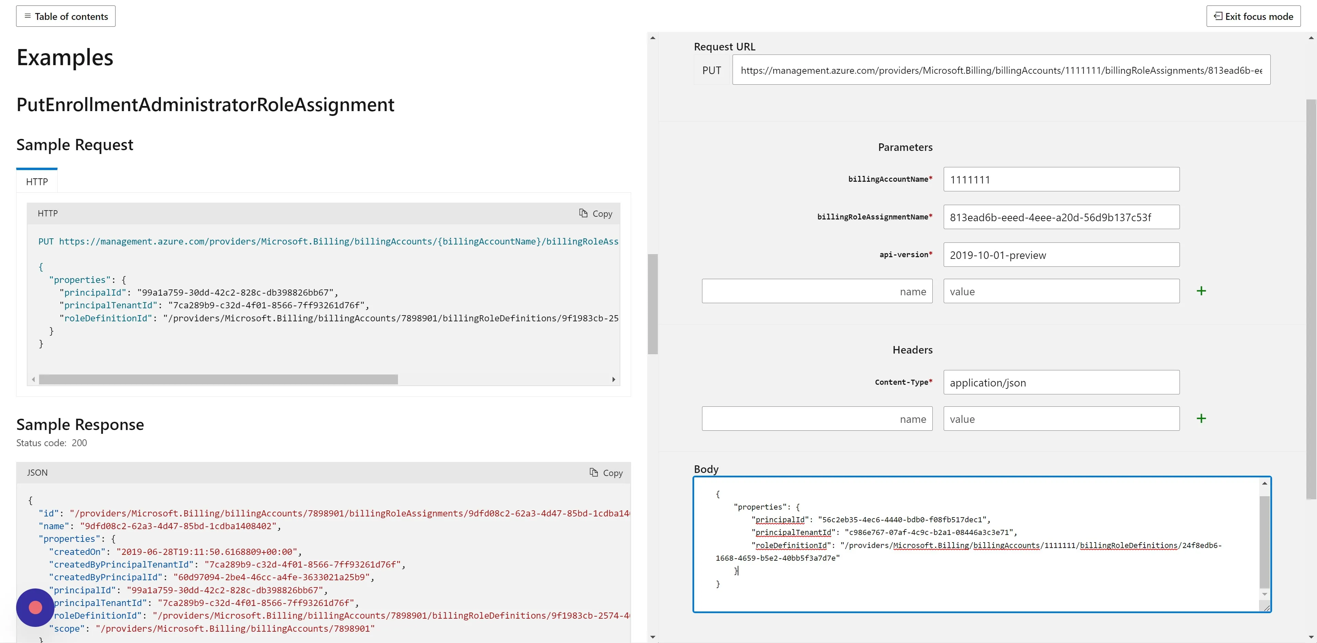The height and width of the screenshot is (643, 1317).
Task: Click the red record floating button
Action: click(x=35, y=607)
